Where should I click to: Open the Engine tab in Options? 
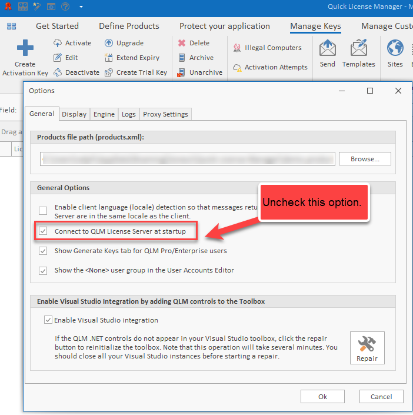click(x=104, y=114)
